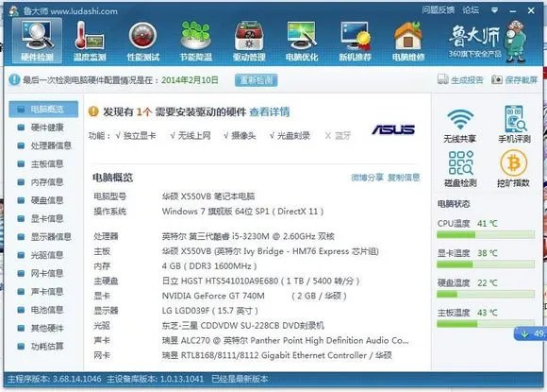Open the 硬件检测 hardware detection icon

37,41
